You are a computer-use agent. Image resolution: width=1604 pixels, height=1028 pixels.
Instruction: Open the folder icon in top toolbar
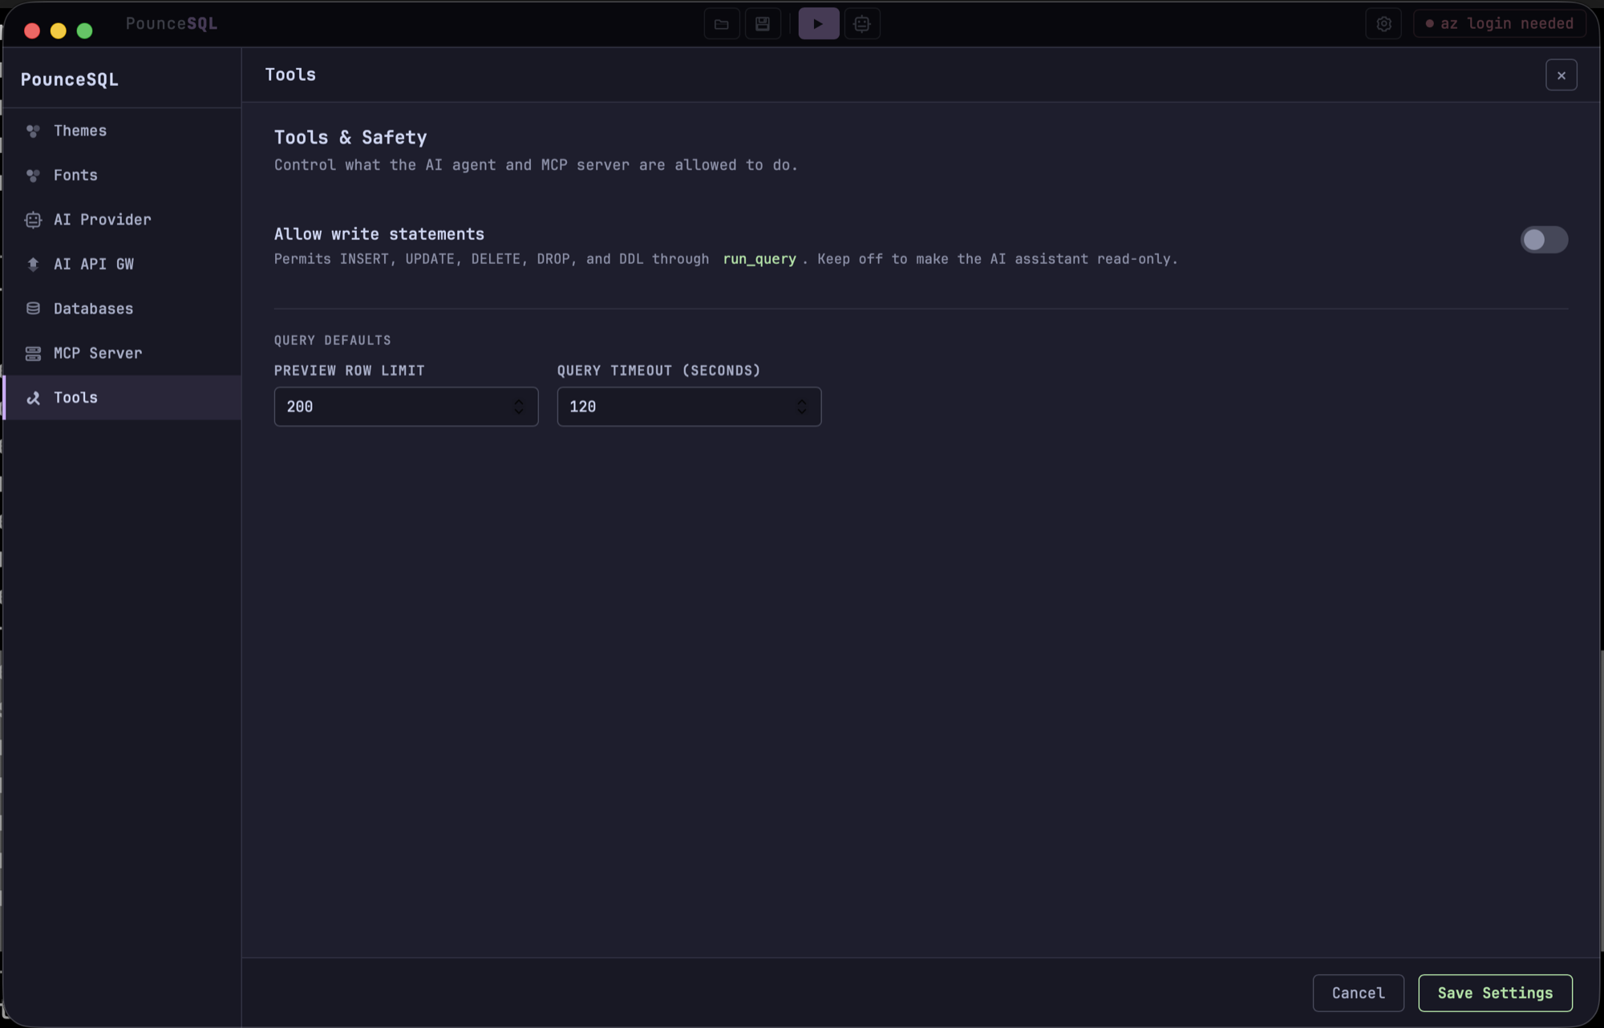coord(721,24)
